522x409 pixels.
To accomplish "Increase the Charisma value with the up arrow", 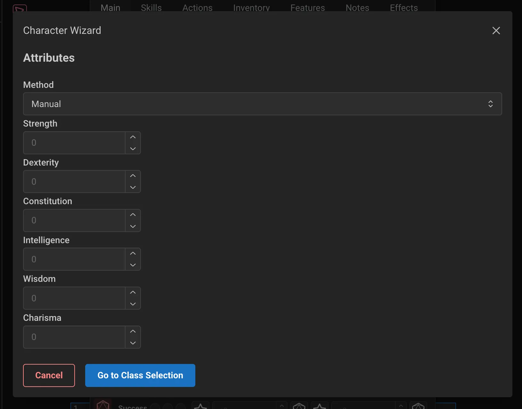I will (x=133, y=331).
